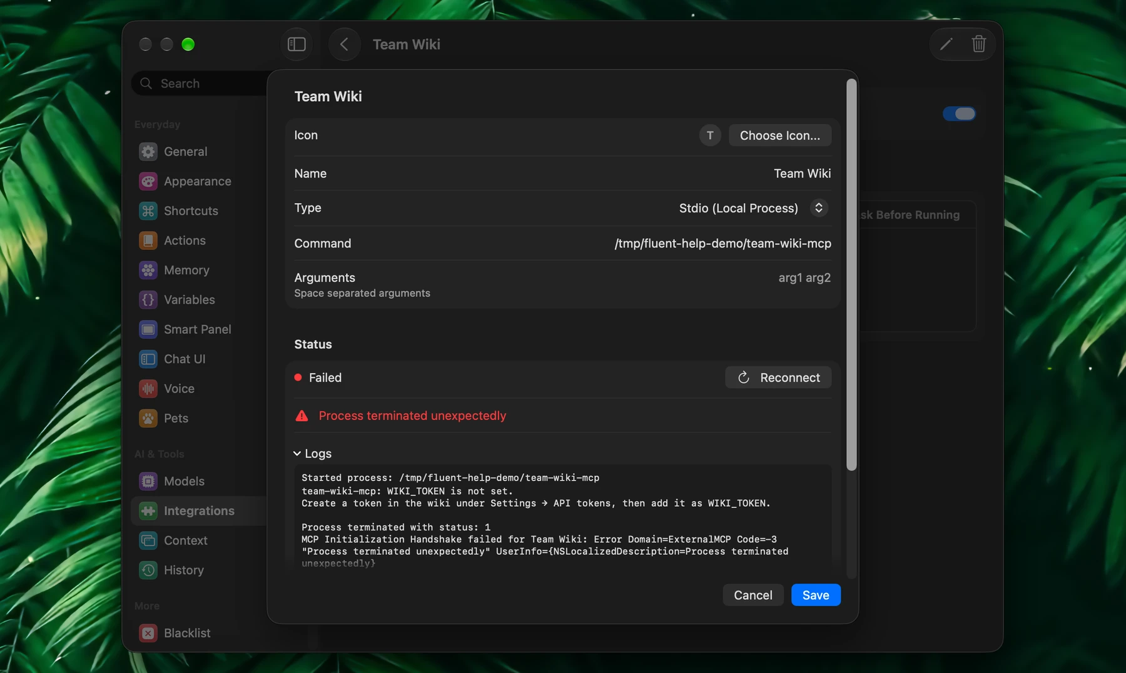Open Variables braces icon

pyautogui.click(x=148, y=299)
